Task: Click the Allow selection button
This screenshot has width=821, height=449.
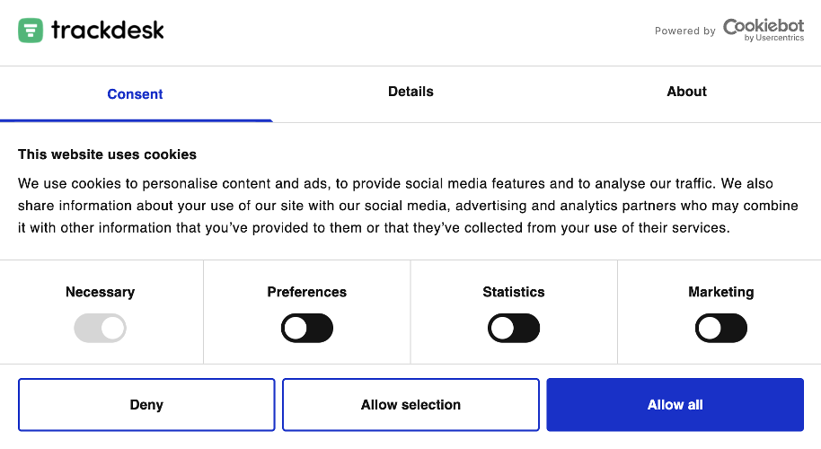Action: [x=410, y=404]
